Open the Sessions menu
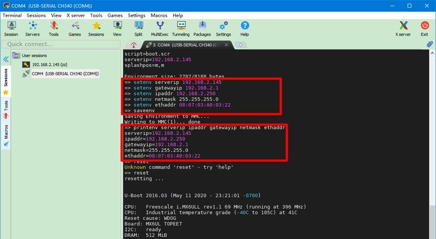The width and height of the screenshot is (436, 239). [36, 16]
